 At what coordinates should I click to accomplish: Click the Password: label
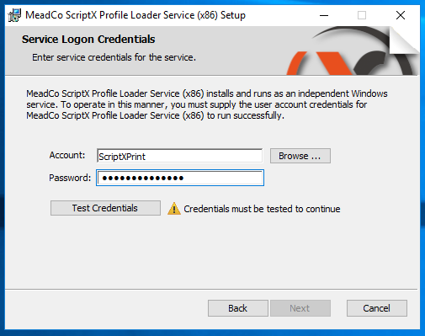click(x=70, y=178)
